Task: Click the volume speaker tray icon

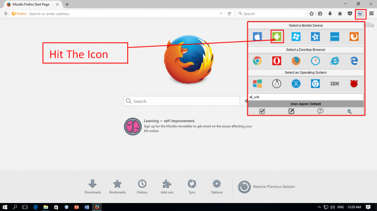Action: [x=333, y=207]
